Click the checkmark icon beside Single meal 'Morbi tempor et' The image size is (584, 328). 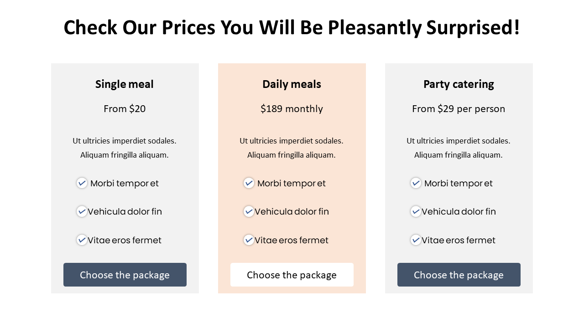pos(82,183)
